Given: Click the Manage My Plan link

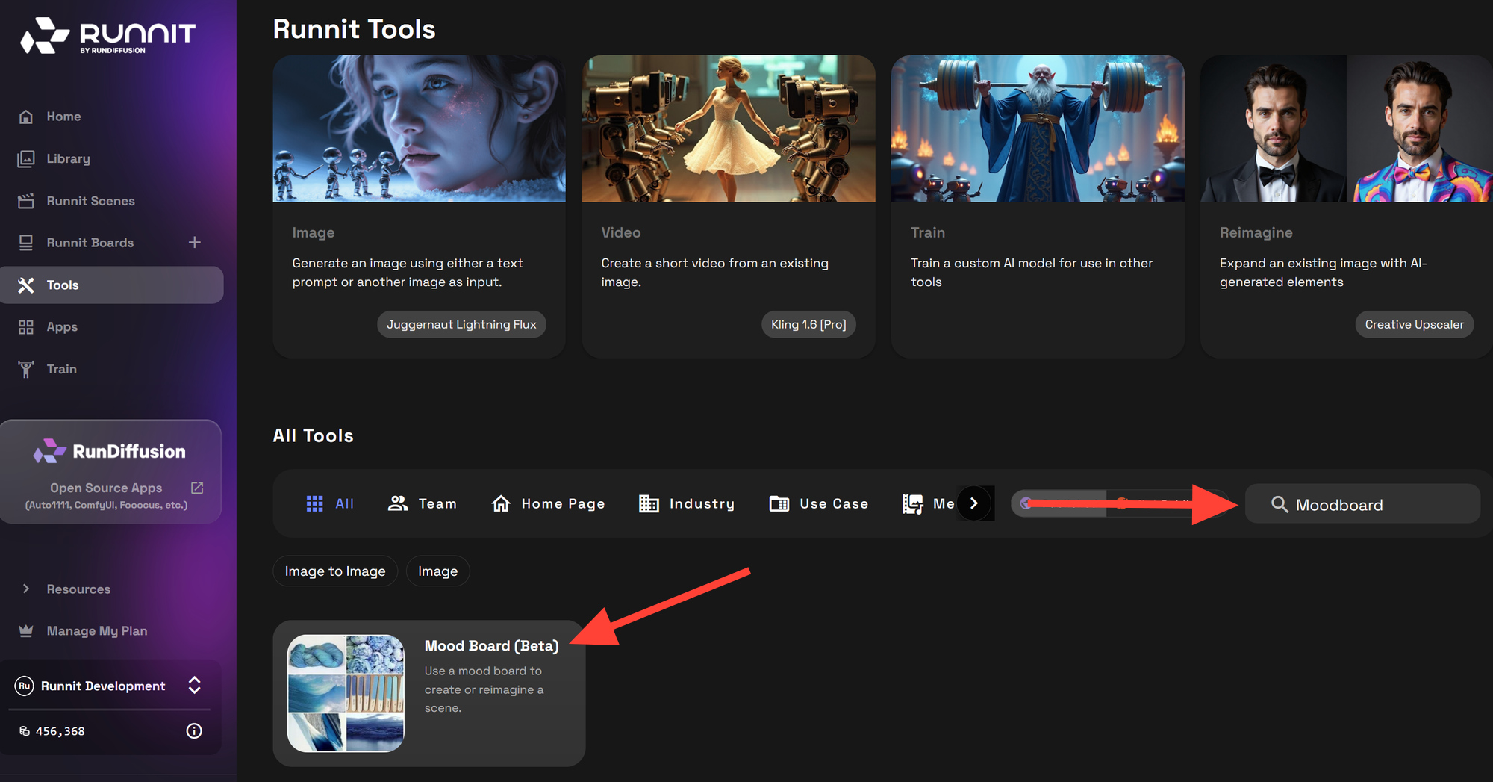Looking at the screenshot, I should 96,630.
